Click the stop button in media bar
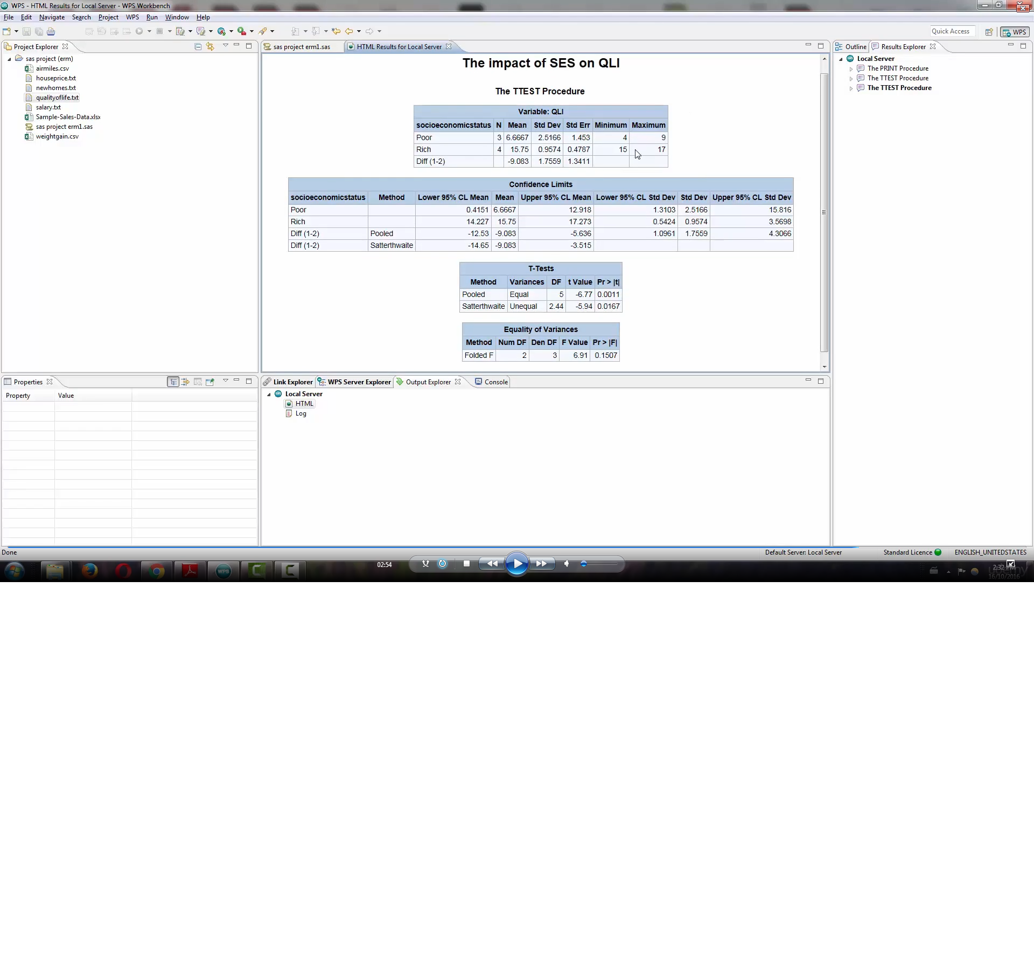 click(466, 564)
